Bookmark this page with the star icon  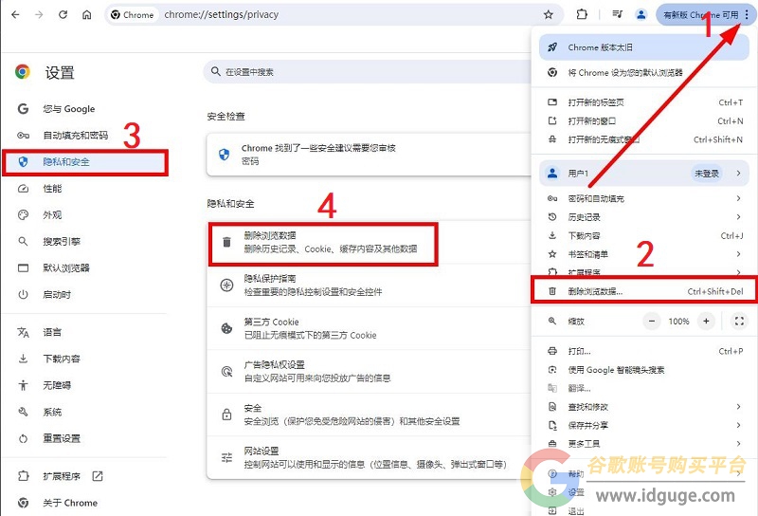549,14
